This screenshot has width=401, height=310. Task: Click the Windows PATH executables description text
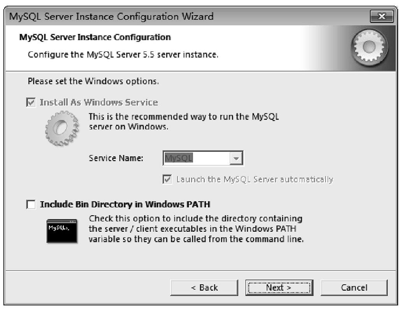point(196,229)
